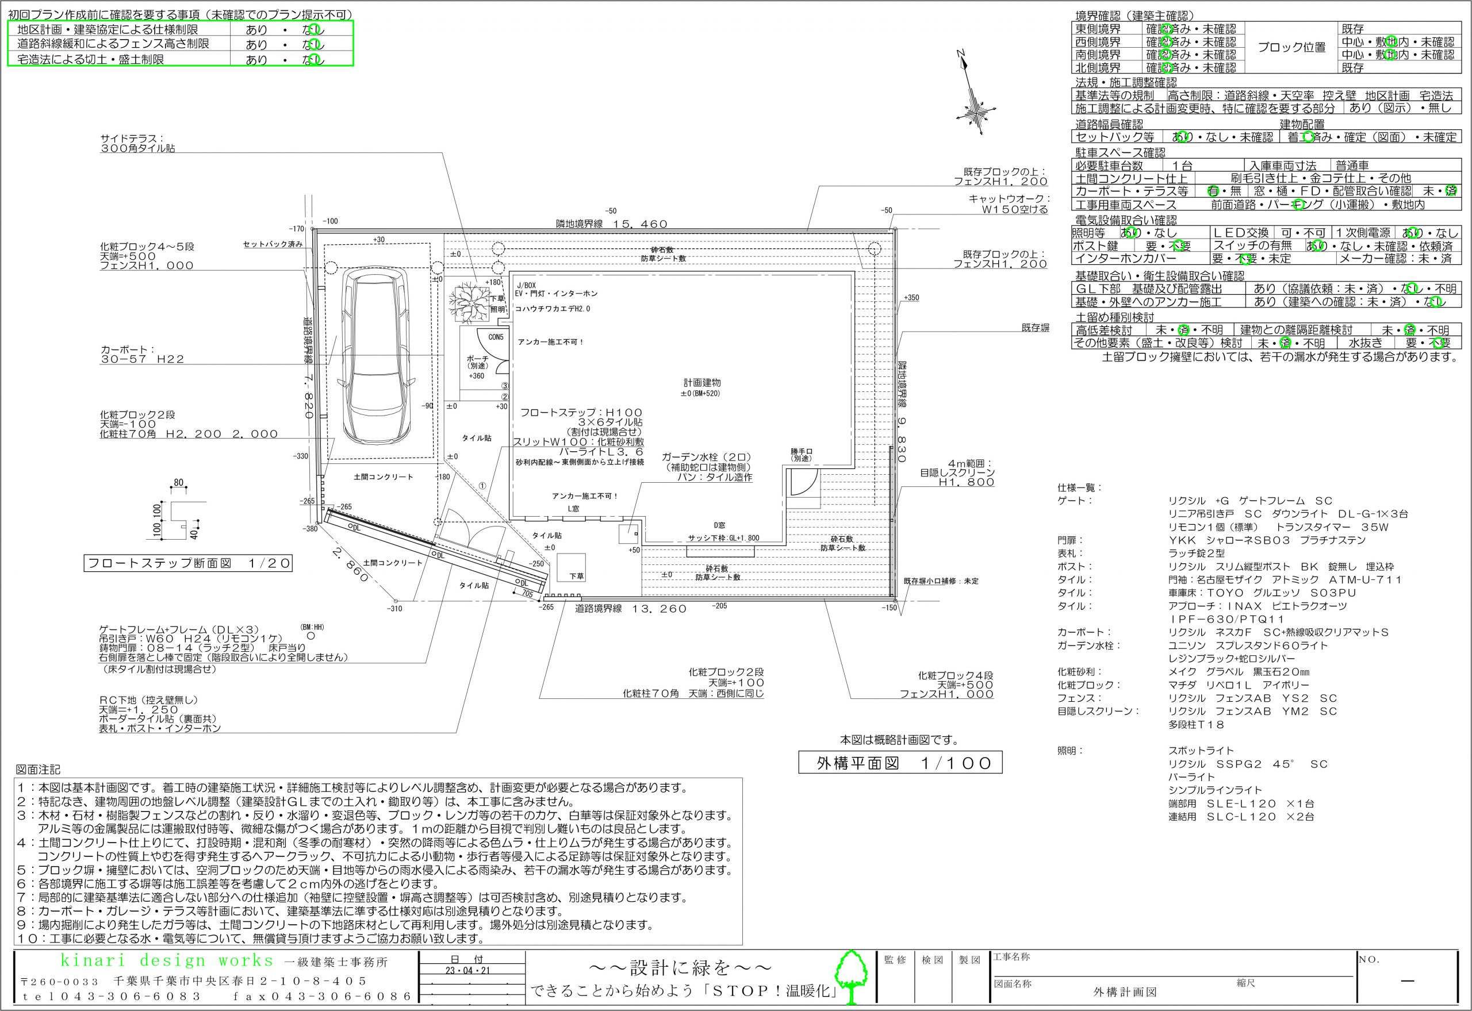
Task: Select the 本図は概略計画図です。 note
Action: click(x=900, y=739)
